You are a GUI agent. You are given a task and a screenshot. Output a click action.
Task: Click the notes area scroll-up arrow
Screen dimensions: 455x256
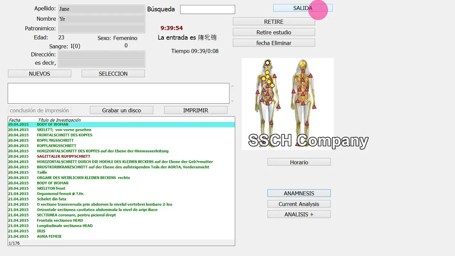coord(232,86)
